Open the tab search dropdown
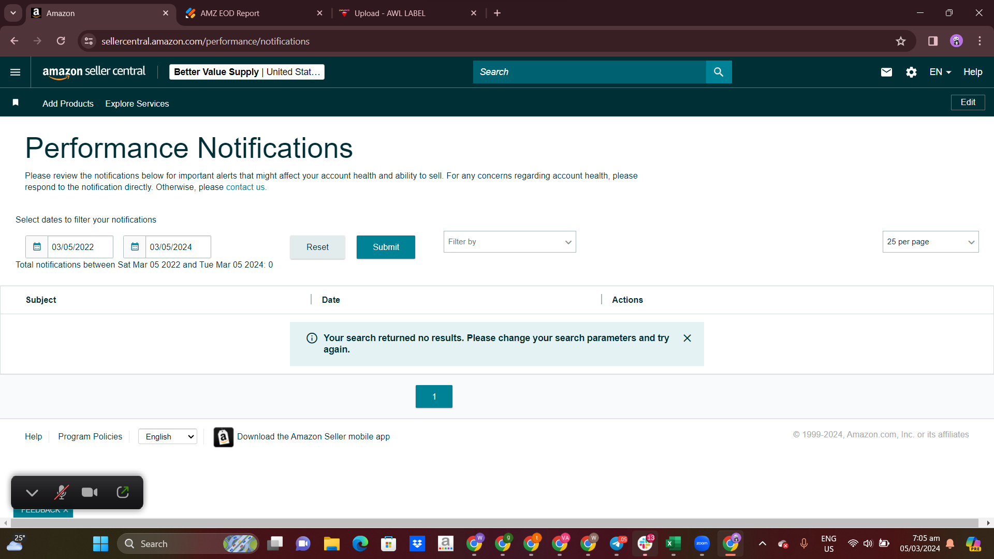 [x=13, y=13]
